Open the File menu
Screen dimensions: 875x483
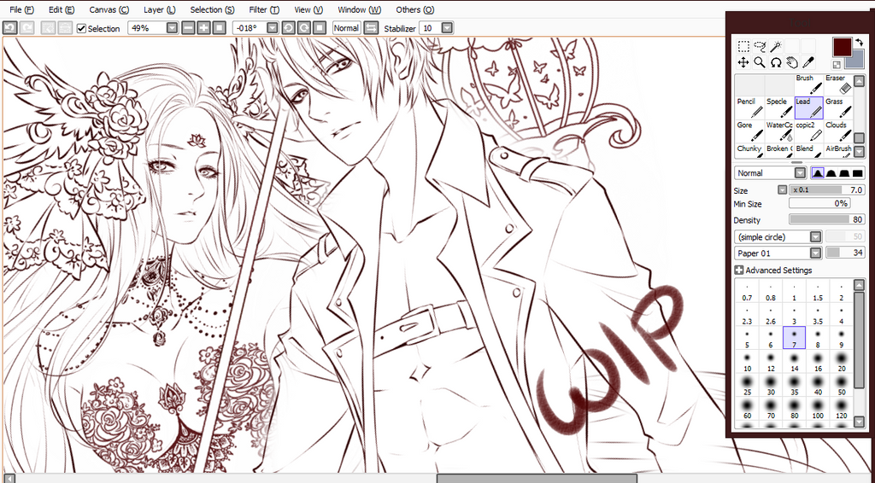point(21,9)
